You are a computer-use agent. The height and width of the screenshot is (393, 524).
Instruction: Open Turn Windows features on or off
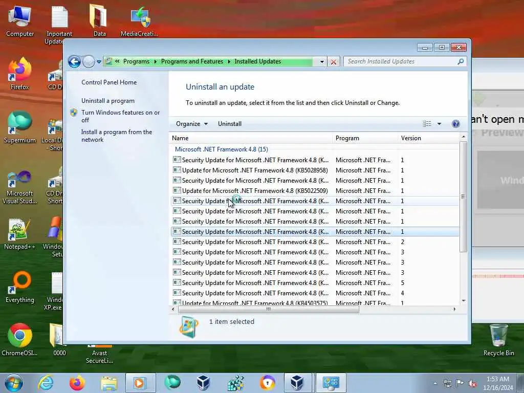click(x=121, y=116)
